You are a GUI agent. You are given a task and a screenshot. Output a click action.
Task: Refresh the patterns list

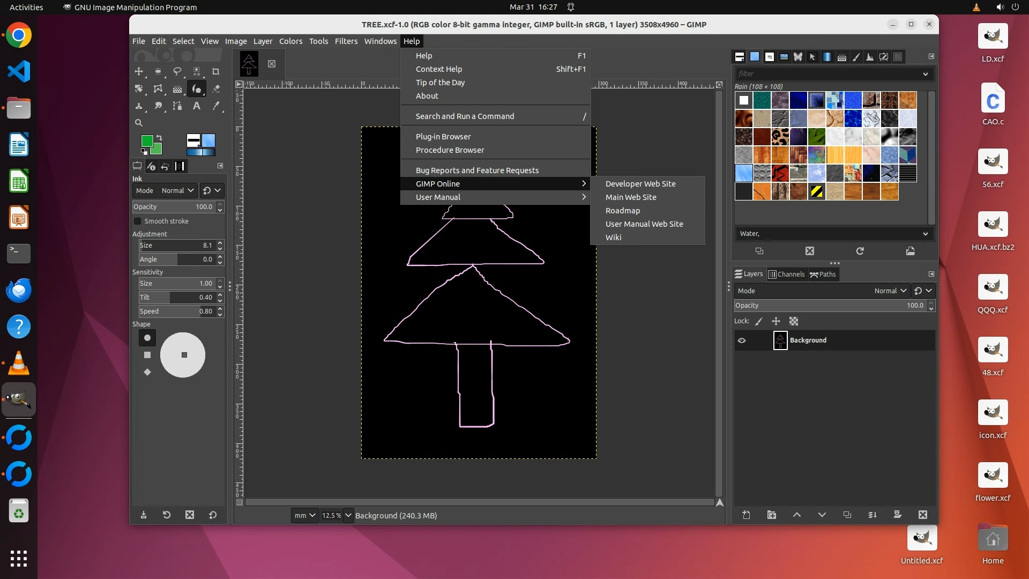[860, 251]
